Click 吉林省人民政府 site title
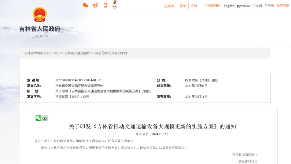The image size is (291, 164). [40, 29]
